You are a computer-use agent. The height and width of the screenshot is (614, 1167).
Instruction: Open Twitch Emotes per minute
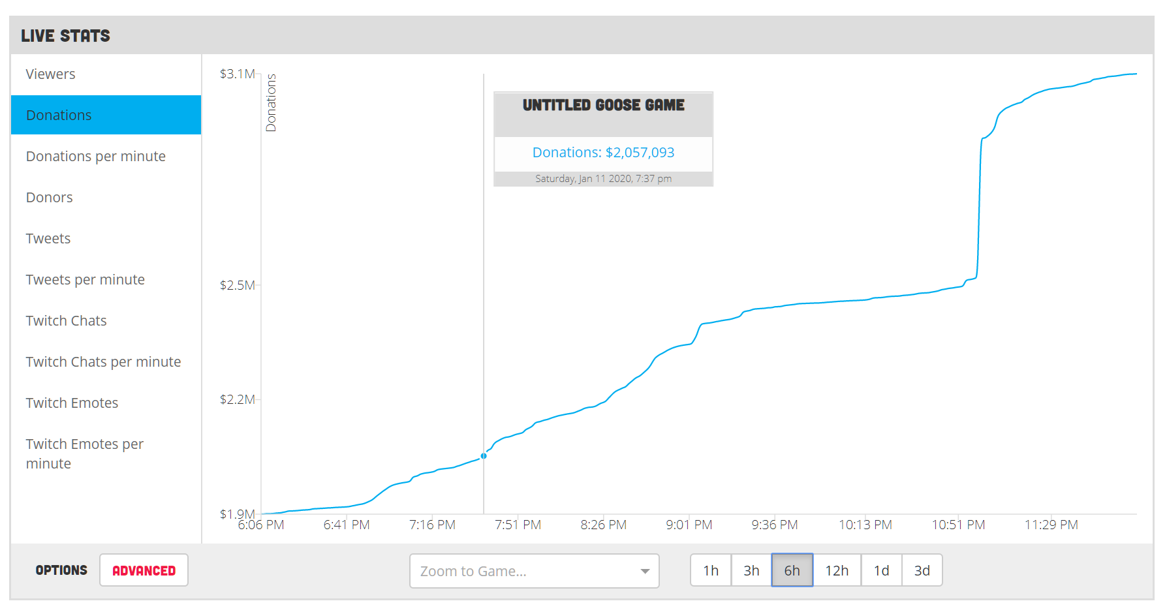click(x=106, y=453)
